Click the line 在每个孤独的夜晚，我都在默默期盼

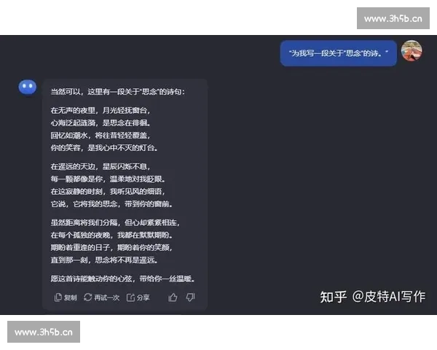(x=111, y=236)
